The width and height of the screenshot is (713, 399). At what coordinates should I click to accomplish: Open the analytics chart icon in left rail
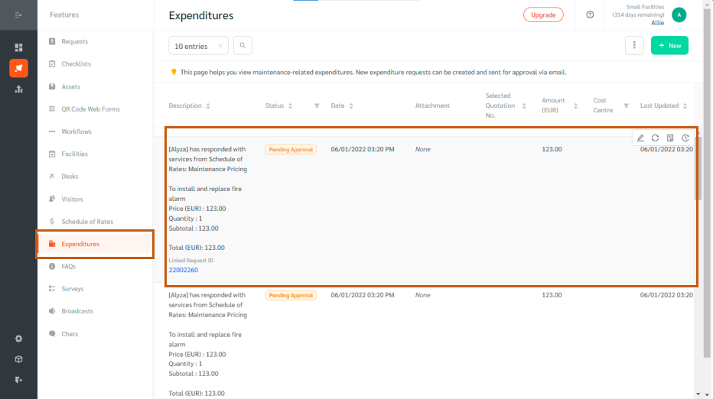tap(18, 89)
